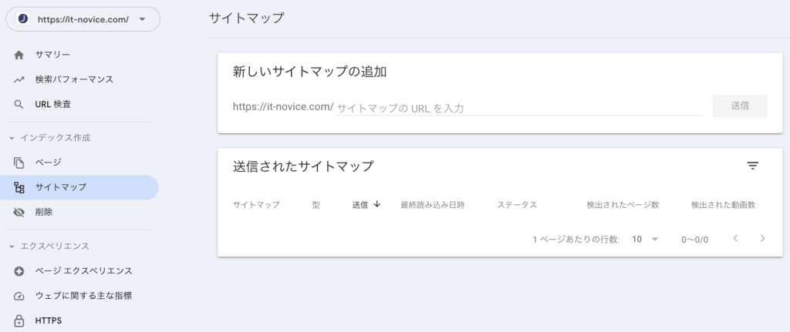790x332 pixels.
Task: Click the ページ documents icon
Action: point(19,163)
